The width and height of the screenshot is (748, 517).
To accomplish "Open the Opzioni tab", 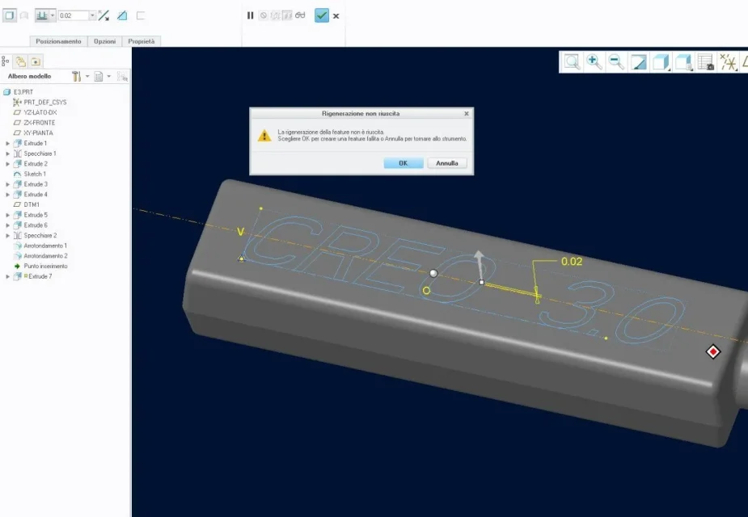I will click(105, 41).
